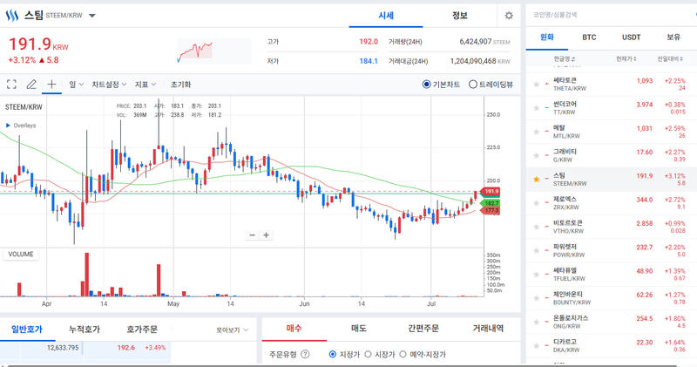Click the VOLUME label on chart

coord(20,254)
